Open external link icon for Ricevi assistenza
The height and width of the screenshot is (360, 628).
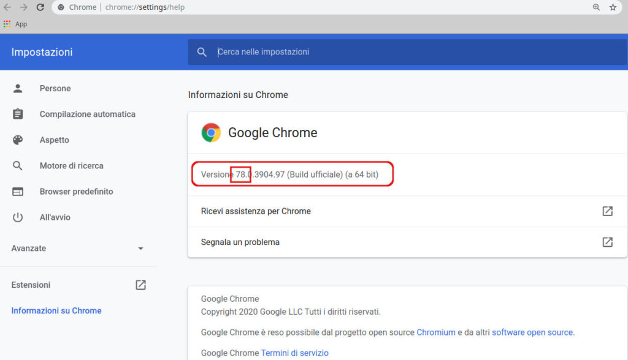coord(608,211)
